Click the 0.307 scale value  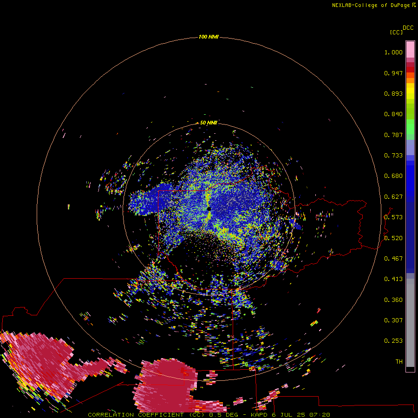tap(393, 320)
